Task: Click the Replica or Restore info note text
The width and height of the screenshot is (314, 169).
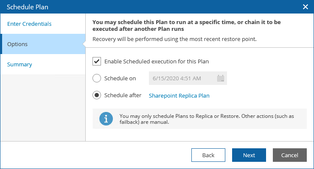Action: pyautogui.click(x=207, y=119)
